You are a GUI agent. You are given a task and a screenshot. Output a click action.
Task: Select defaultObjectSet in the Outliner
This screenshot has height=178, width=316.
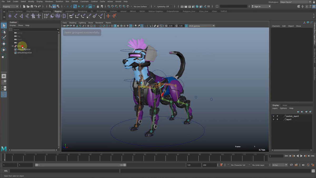coord(24,53)
